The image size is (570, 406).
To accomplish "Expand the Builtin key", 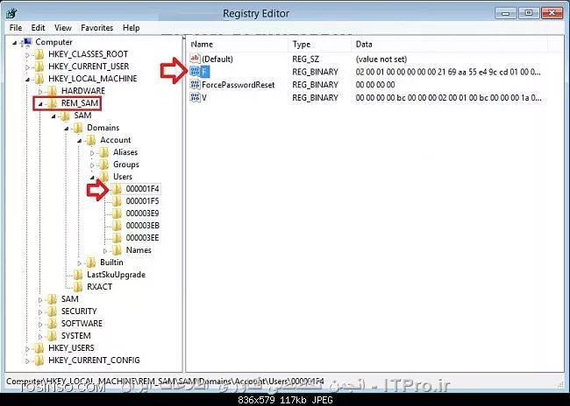I will pos(79,263).
